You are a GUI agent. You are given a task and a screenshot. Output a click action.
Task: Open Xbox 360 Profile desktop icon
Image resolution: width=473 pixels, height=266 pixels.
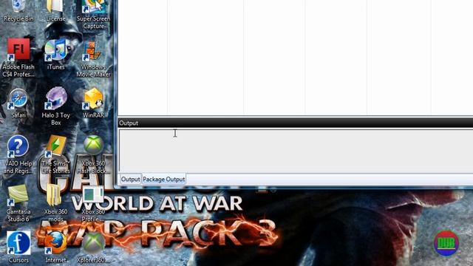click(x=94, y=204)
